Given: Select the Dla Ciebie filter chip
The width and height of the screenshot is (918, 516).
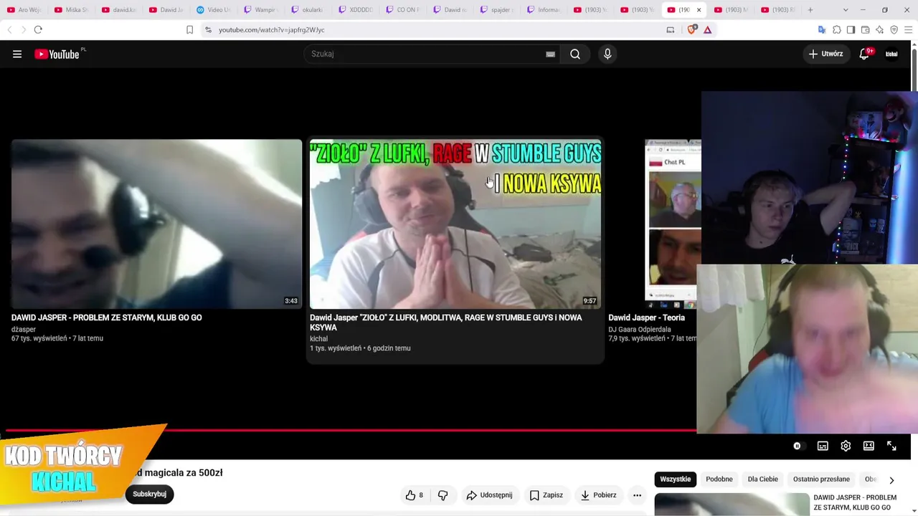Looking at the screenshot, I should coord(763,479).
